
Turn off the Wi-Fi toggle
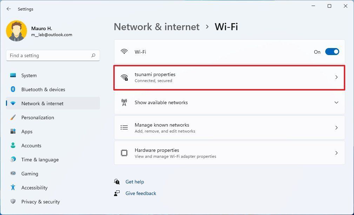[332, 52]
